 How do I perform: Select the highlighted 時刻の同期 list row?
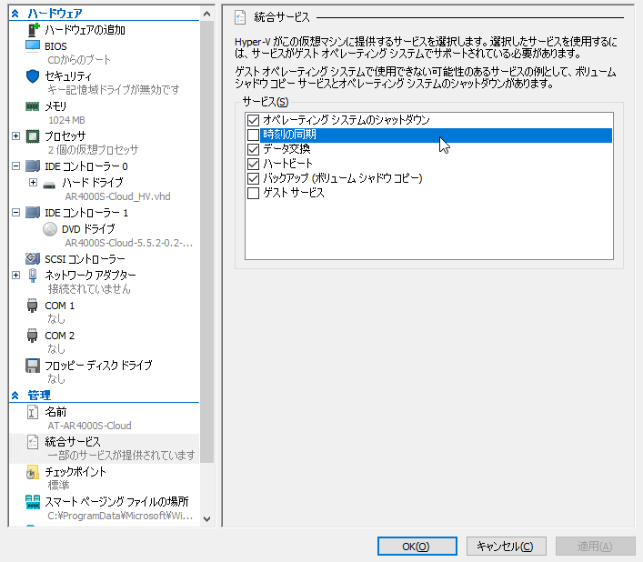click(x=436, y=135)
